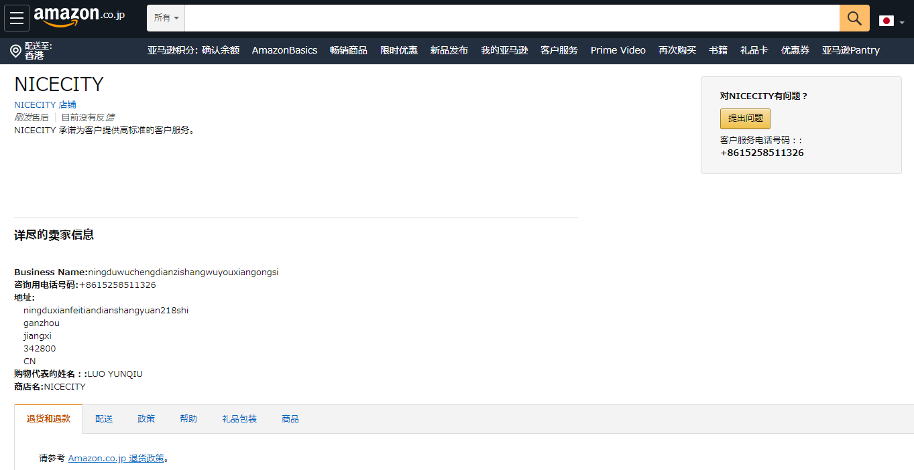Open the hamburger menu icon
914x470 pixels.
click(x=17, y=18)
